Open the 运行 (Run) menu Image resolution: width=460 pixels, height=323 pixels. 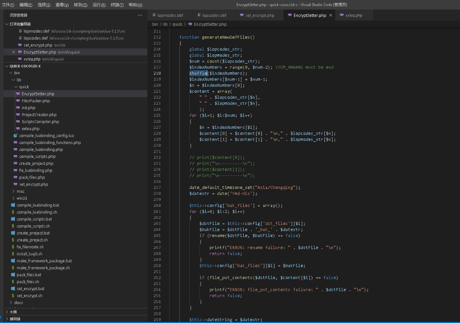99,5
